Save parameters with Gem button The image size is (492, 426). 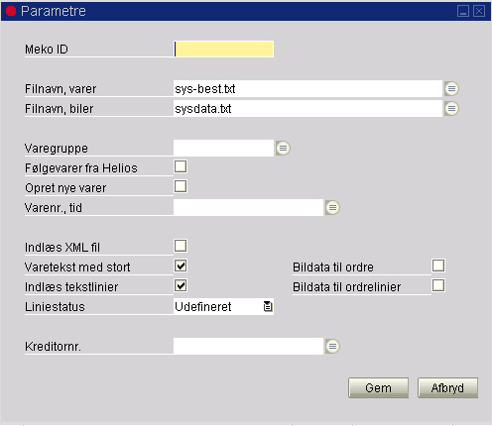click(x=378, y=387)
